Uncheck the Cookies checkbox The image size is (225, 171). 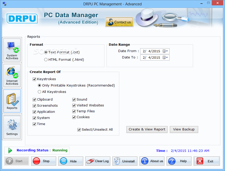(x=74, y=117)
